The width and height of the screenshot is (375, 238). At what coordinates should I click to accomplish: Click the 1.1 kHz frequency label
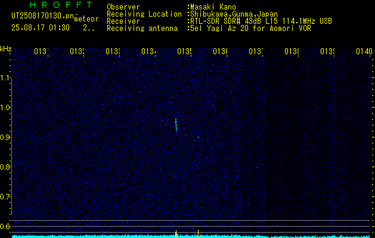(x=5, y=77)
